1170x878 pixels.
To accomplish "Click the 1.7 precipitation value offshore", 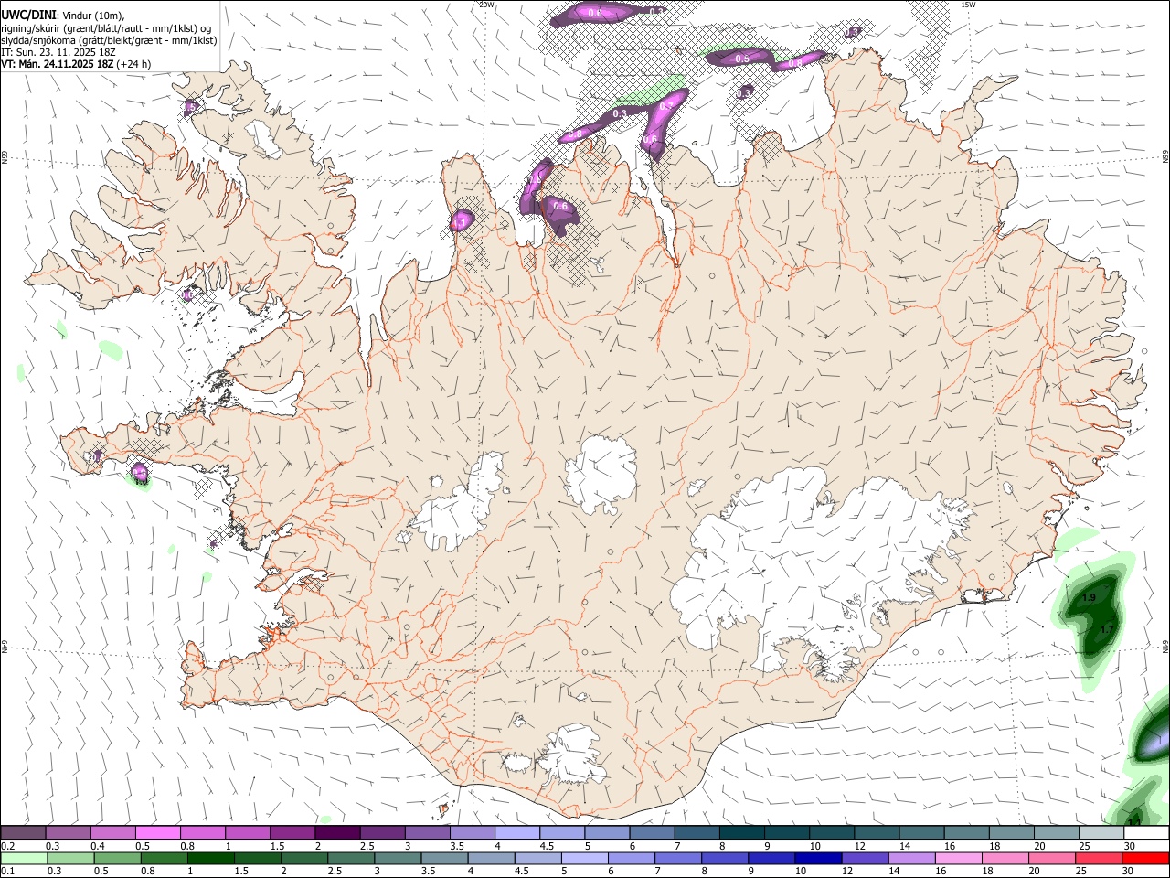I will pyautogui.click(x=1107, y=630).
